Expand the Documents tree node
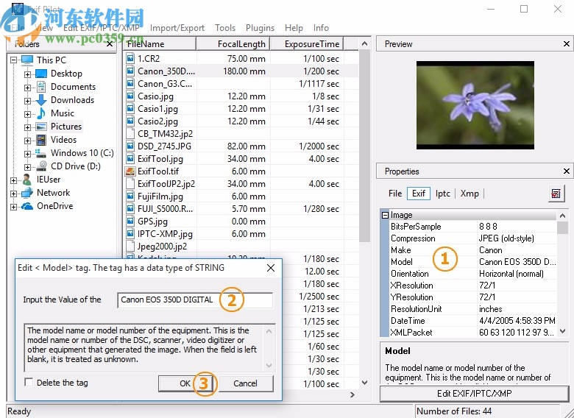The width and height of the screenshot is (574, 418). 27,88
